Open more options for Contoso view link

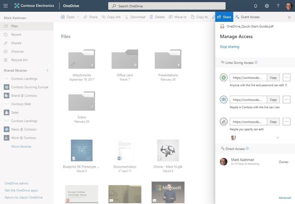tap(286, 100)
